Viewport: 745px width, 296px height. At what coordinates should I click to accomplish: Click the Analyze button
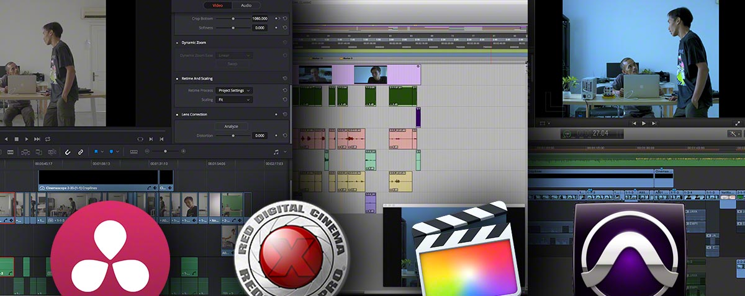tap(231, 126)
